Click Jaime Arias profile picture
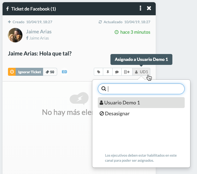197x174 pixels. click(15, 35)
